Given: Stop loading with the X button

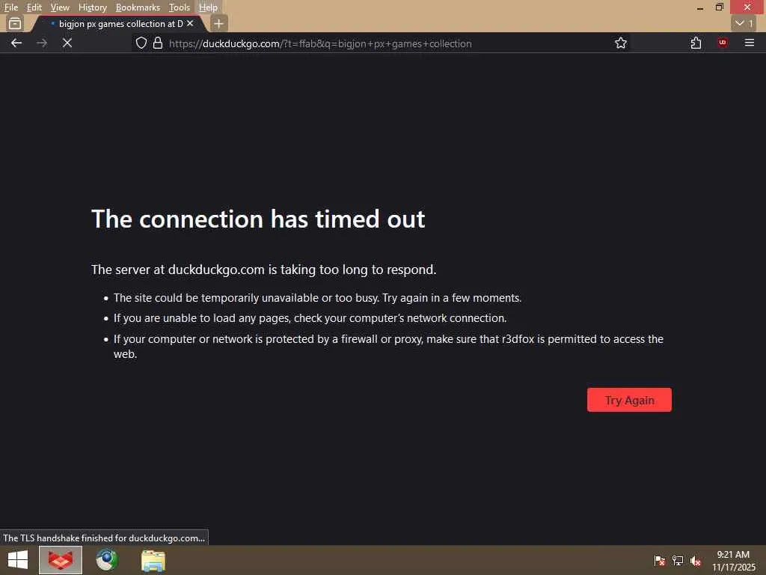Looking at the screenshot, I should click(67, 43).
